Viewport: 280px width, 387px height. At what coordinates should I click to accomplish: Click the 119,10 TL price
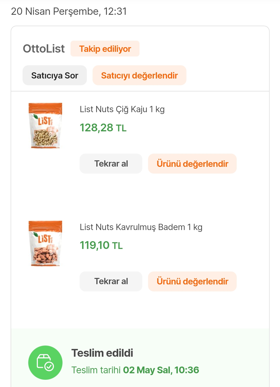(95, 245)
